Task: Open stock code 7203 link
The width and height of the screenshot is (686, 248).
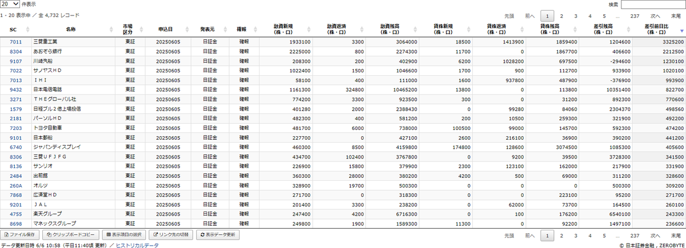Action: pyautogui.click(x=15, y=128)
